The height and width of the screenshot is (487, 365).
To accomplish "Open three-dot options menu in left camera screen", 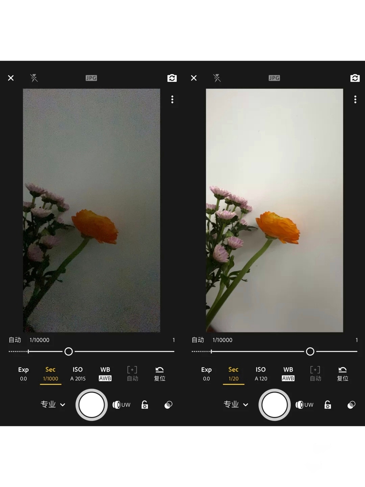I will [x=172, y=99].
